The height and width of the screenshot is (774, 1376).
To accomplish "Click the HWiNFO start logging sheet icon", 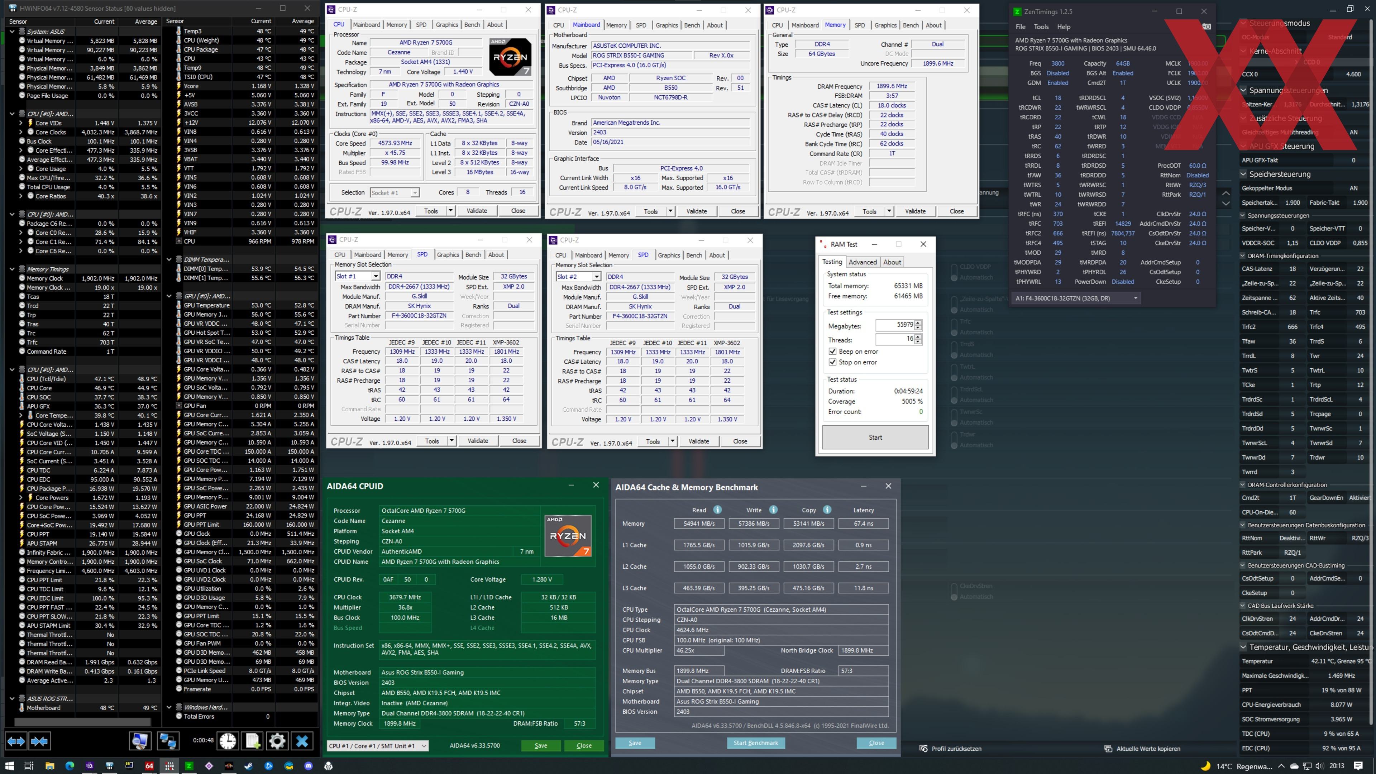I will (x=252, y=741).
